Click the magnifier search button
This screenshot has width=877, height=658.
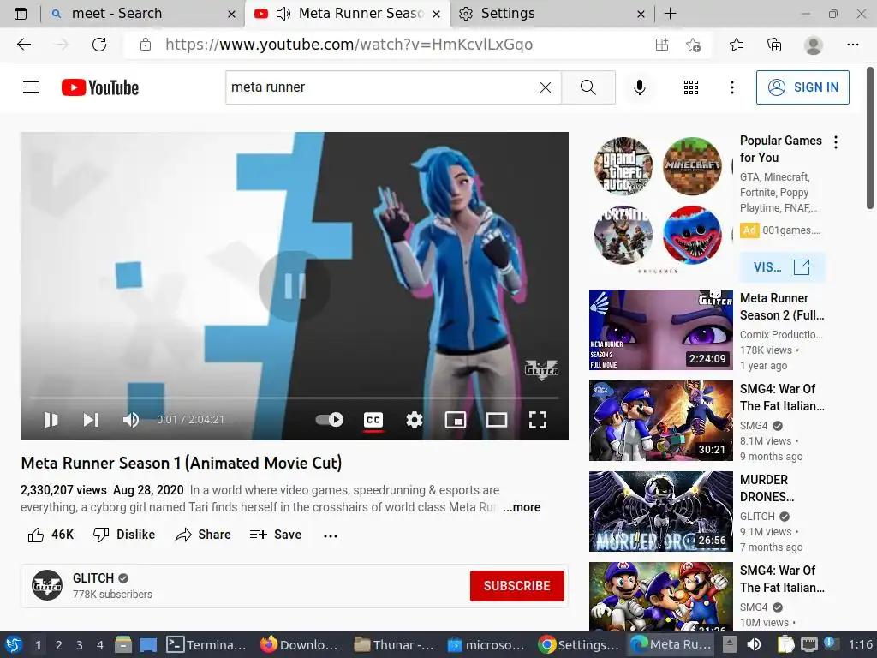[x=588, y=87]
